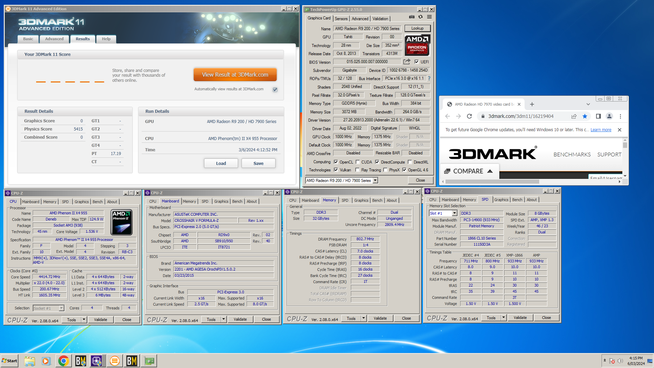Image resolution: width=654 pixels, height=368 pixels.
Task: Open Windows Media Player taskbar icon
Action: tap(46, 361)
